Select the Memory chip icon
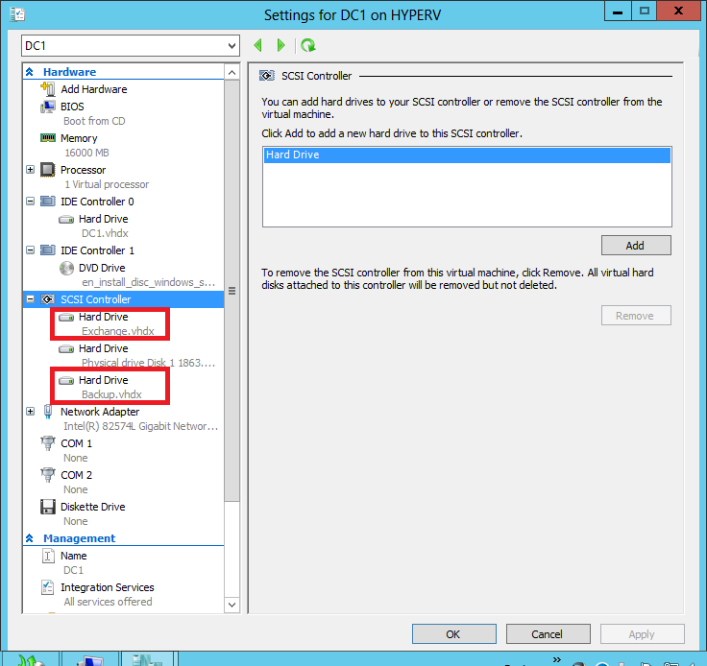This screenshot has width=707, height=666. (48, 138)
